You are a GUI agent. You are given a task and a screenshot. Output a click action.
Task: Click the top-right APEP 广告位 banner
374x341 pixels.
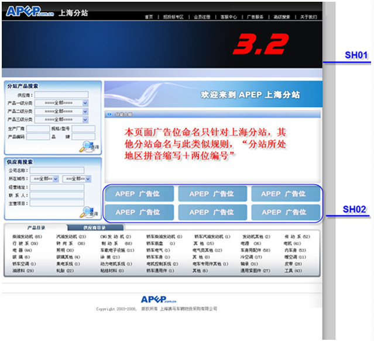pos(286,194)
